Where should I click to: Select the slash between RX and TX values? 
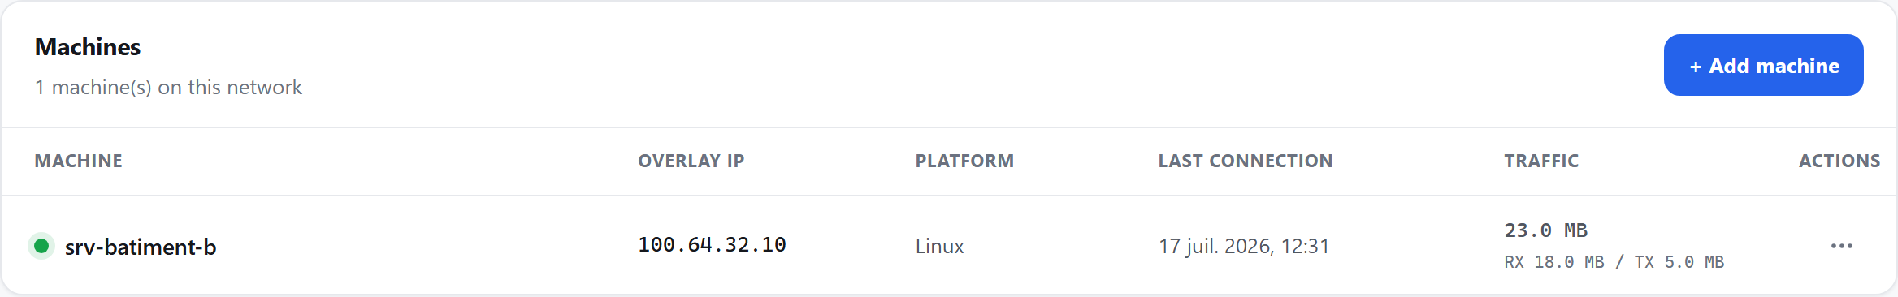tap(1619, 262)
